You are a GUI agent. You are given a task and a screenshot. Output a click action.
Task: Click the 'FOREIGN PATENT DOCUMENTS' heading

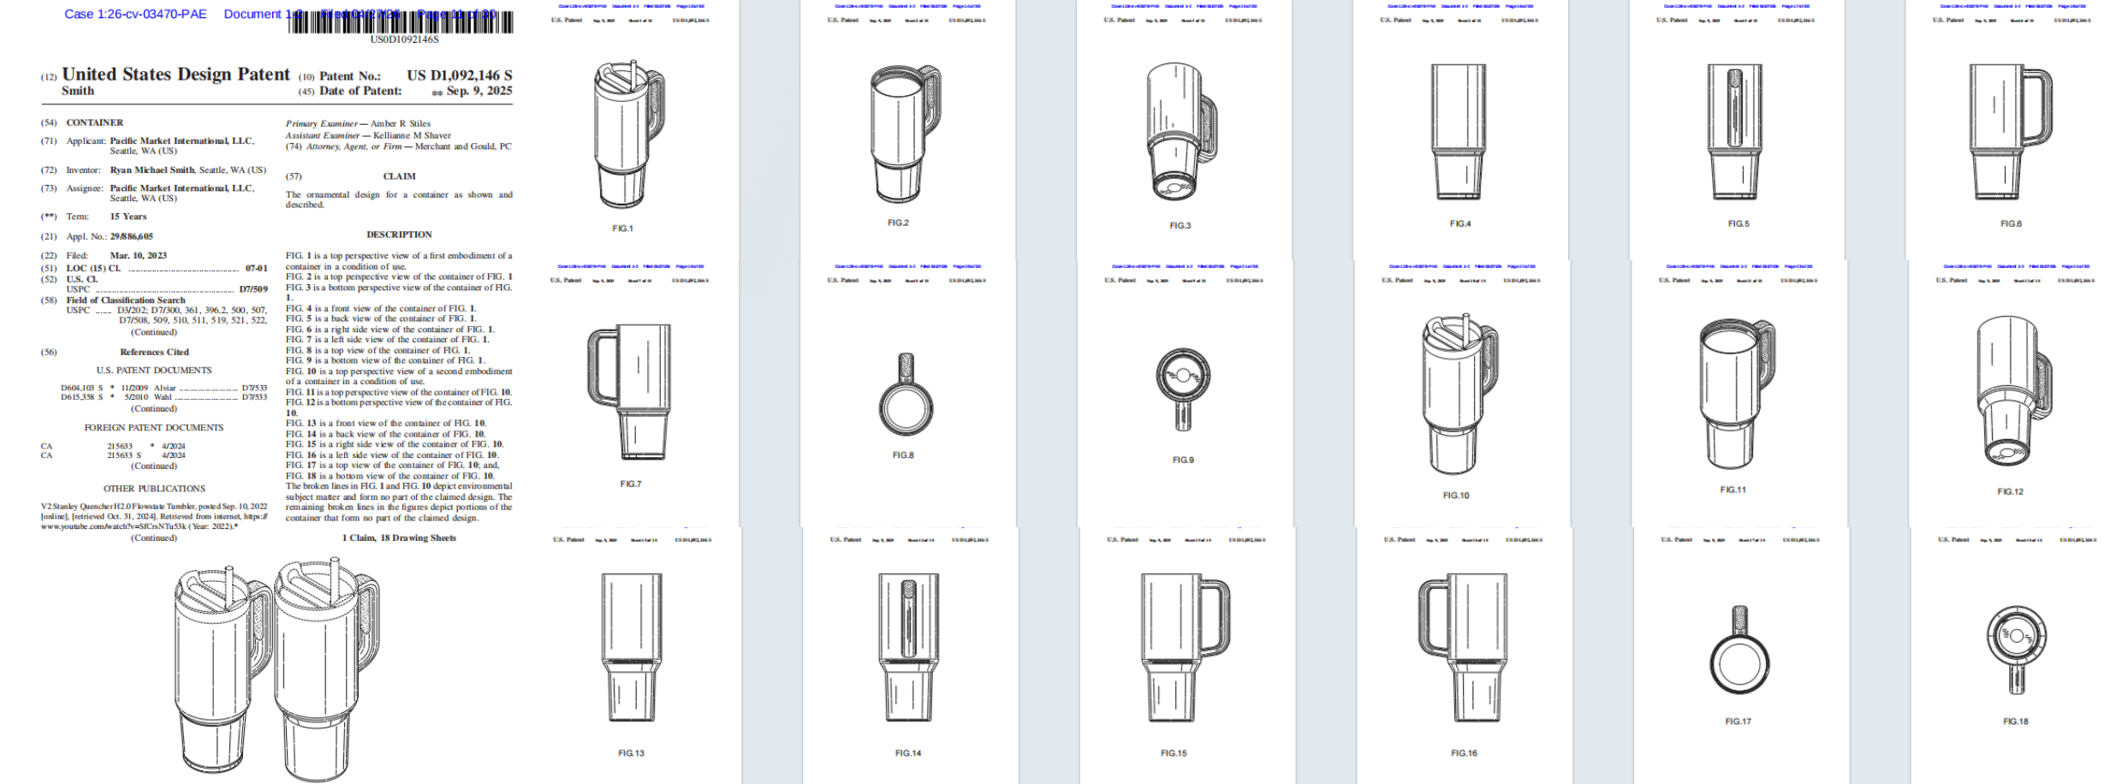point(154,427)
